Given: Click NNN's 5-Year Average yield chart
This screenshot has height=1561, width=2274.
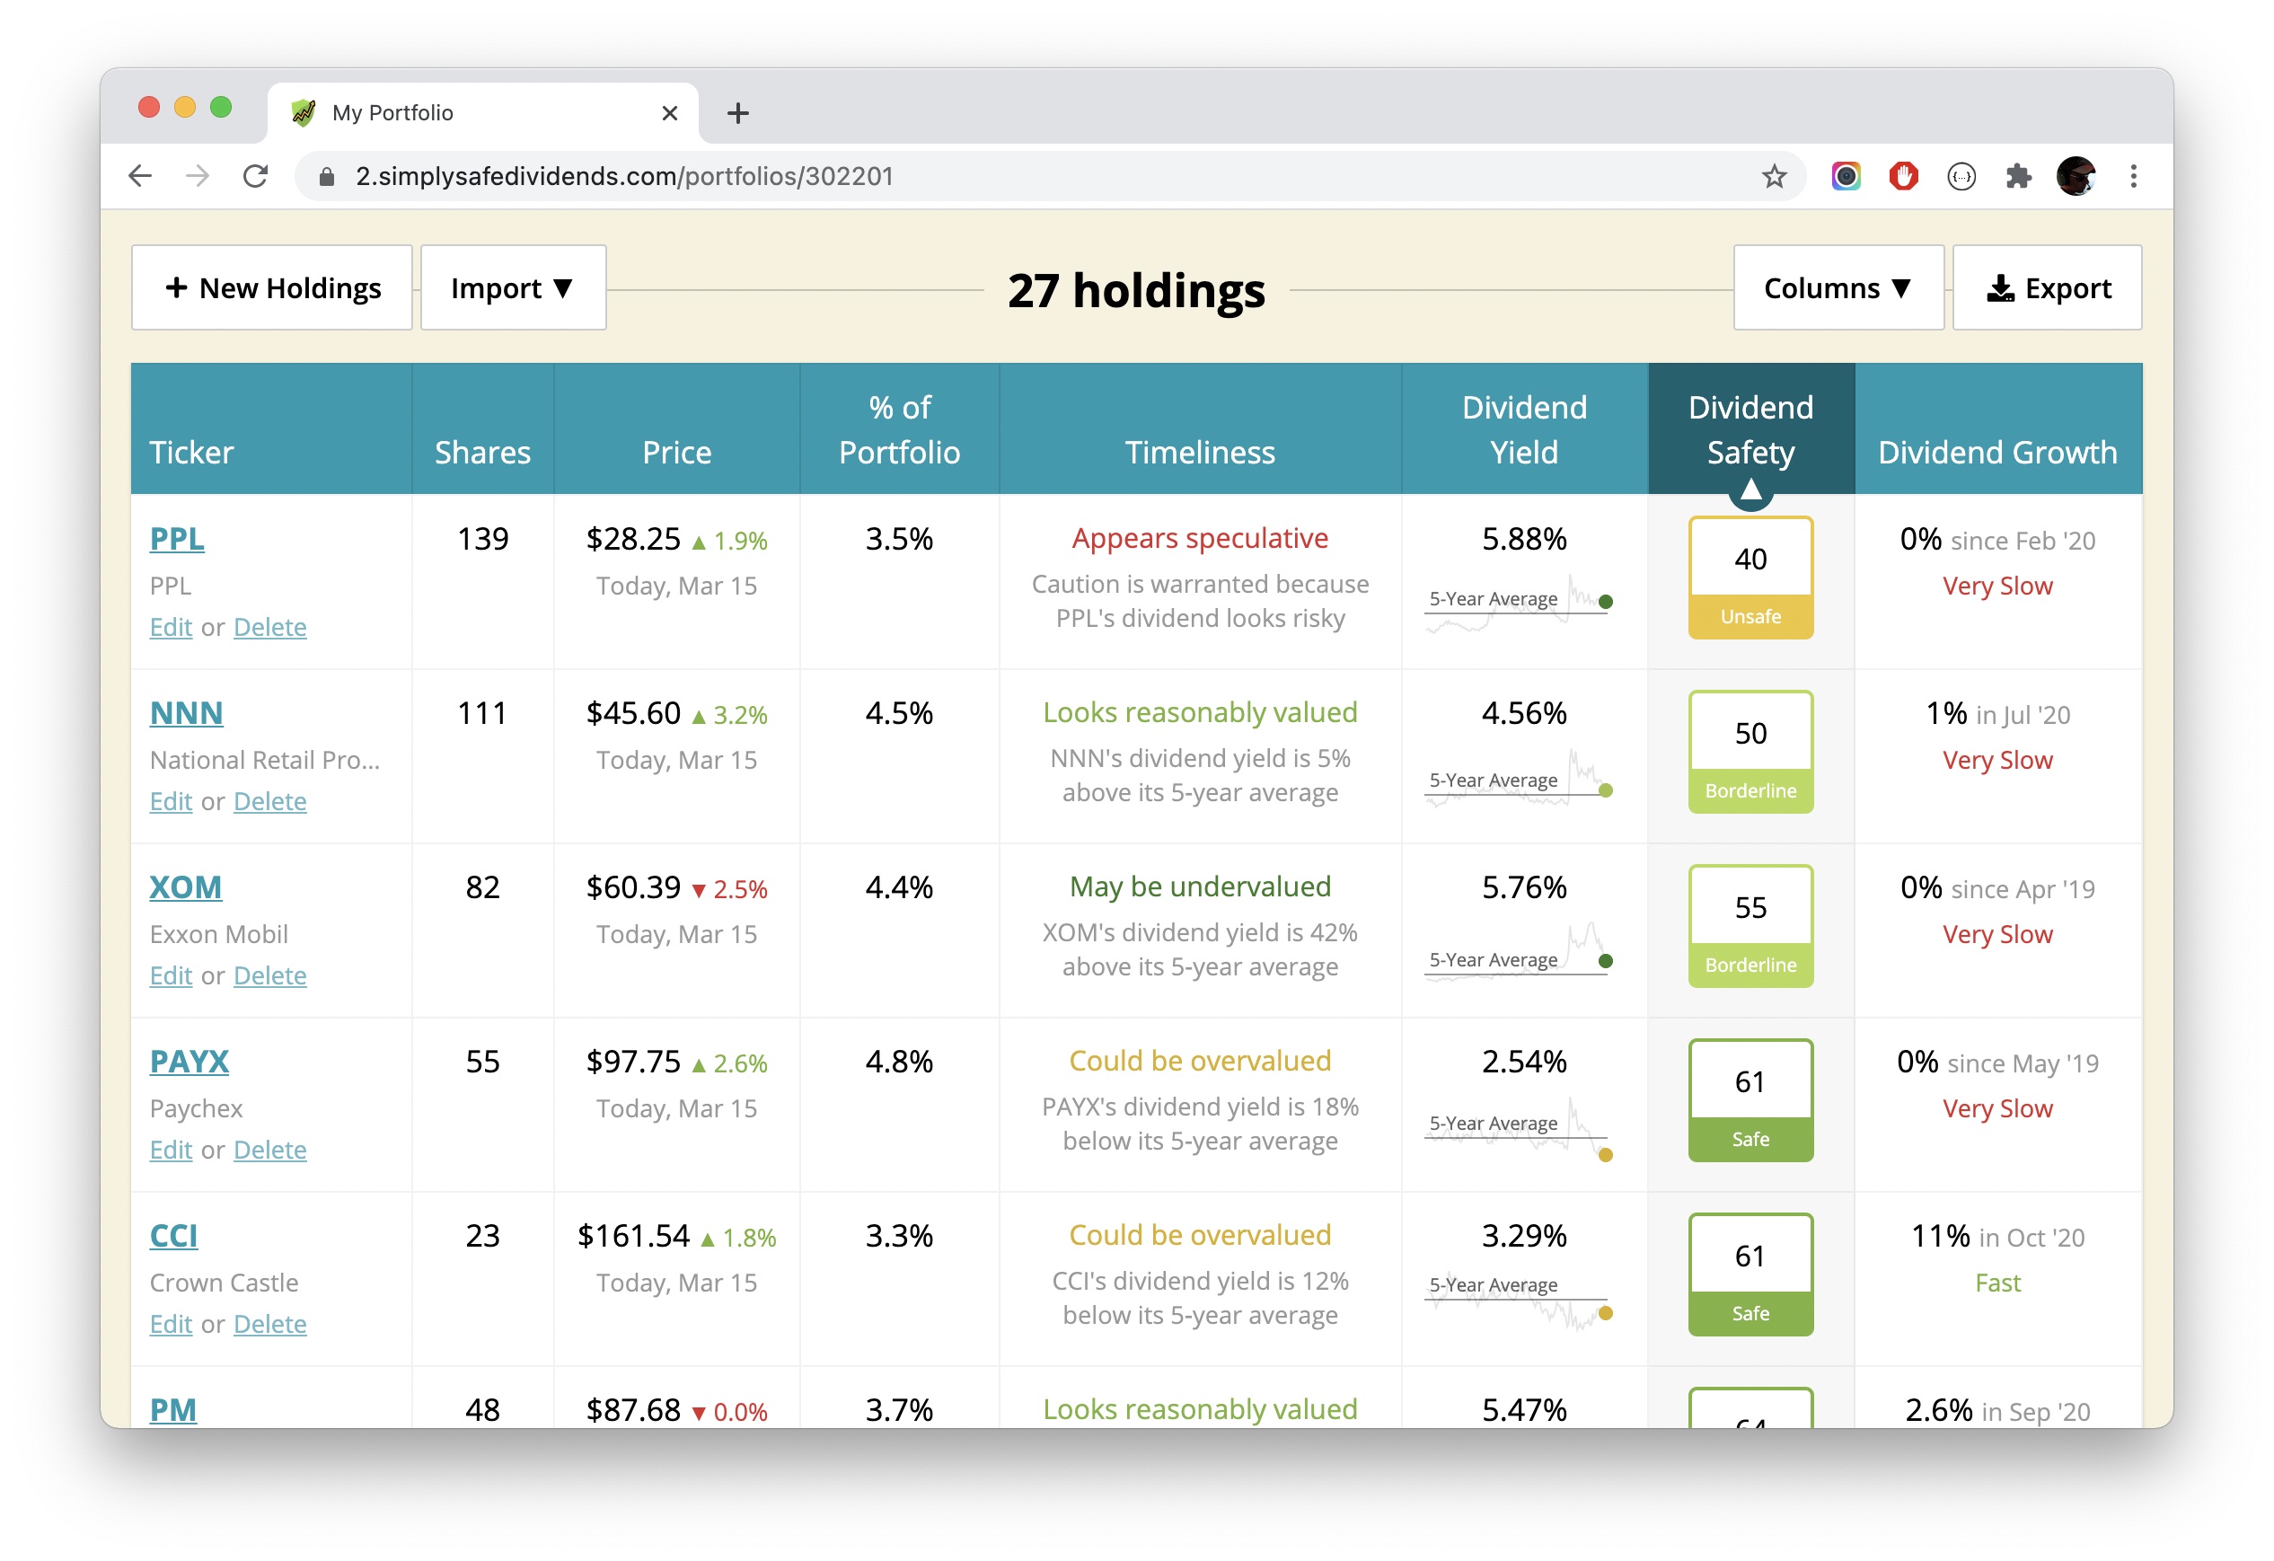Looking at the screenshot, I should point(1519,779).
